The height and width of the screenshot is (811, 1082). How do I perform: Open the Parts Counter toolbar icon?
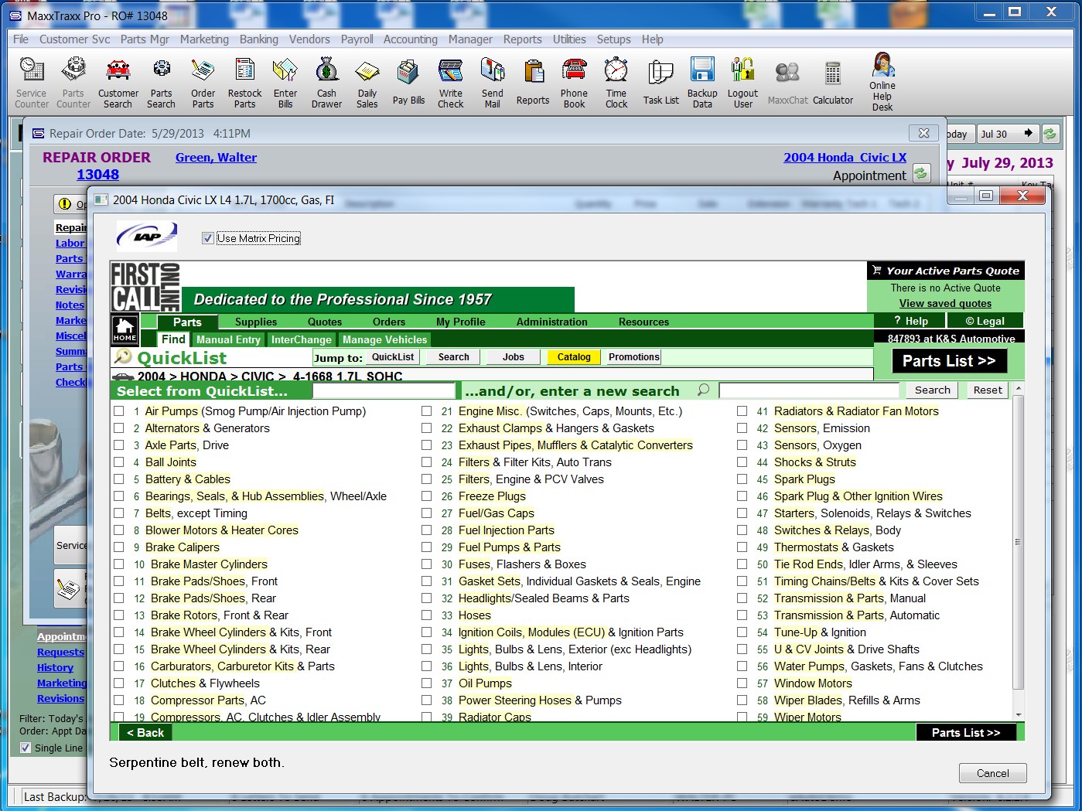pos(73,82)
